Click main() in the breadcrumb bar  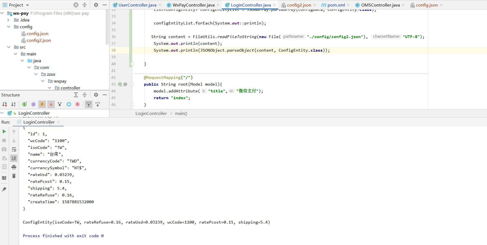[181, 113]
